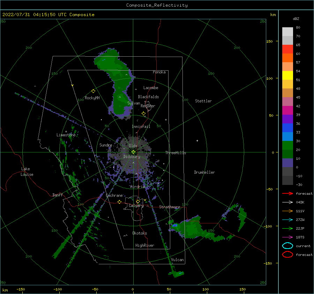Click the white 04DK arrow legend icon

287,202
